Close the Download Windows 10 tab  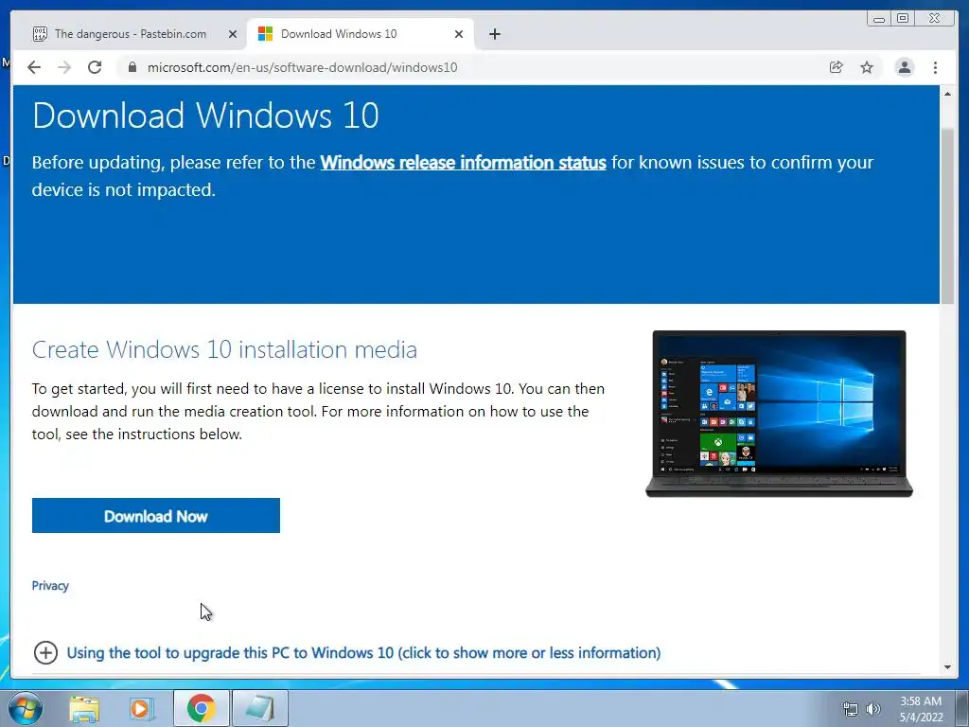tap(459, 34)
